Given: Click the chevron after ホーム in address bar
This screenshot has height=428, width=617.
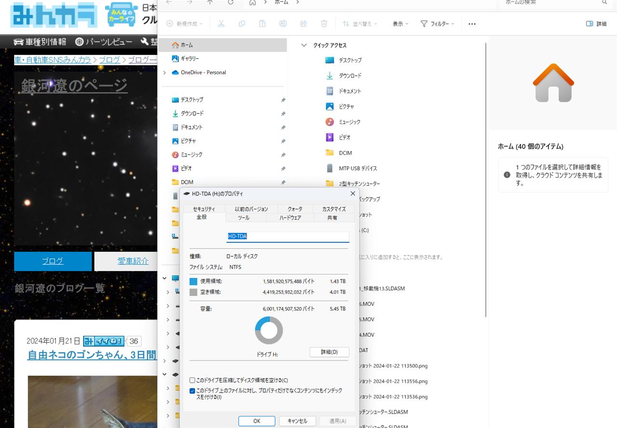Looking at the screenshot, I should (x=297, y=2).
